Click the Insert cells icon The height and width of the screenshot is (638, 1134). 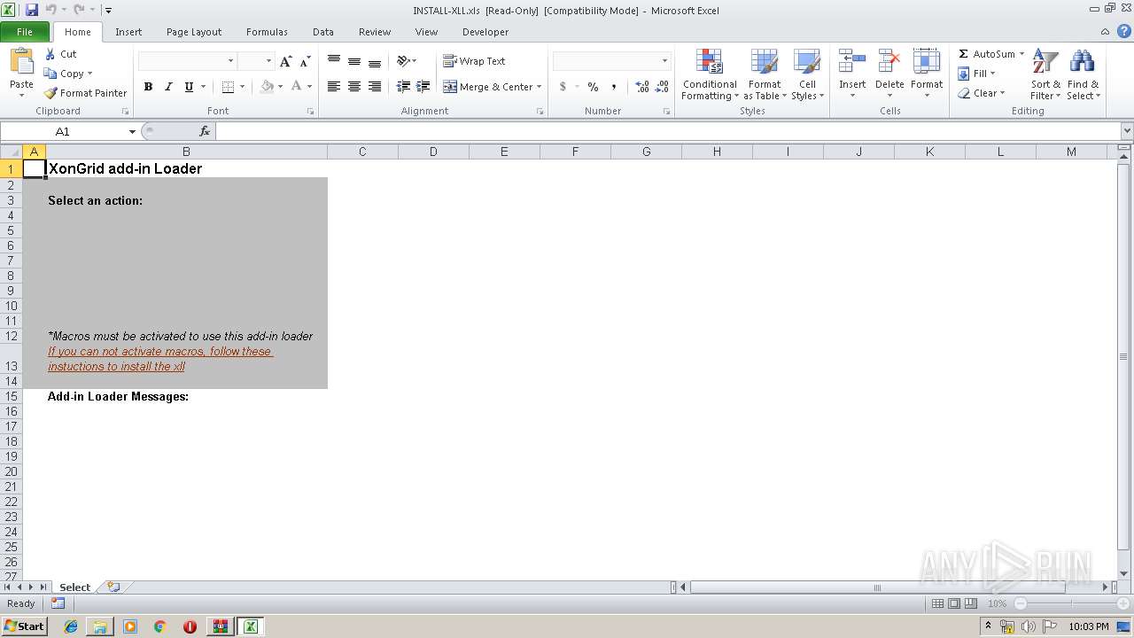pos(852,62)
